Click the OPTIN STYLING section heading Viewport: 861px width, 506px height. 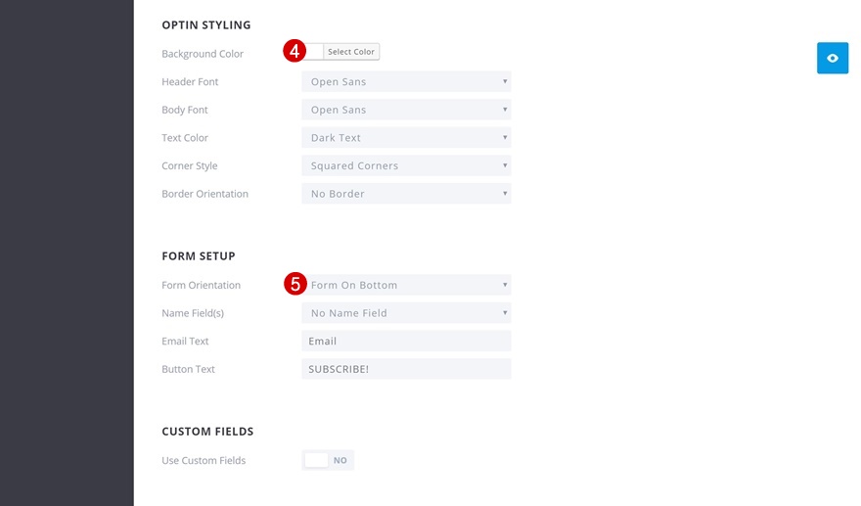(206, 24)
